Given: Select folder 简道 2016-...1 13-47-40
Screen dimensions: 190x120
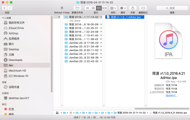Looking at the screenshot, I should (83, 35).
